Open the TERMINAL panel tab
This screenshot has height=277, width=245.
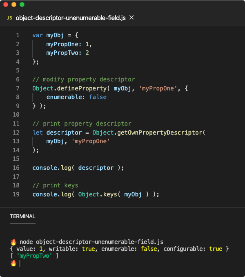click(x=22, y=216)
